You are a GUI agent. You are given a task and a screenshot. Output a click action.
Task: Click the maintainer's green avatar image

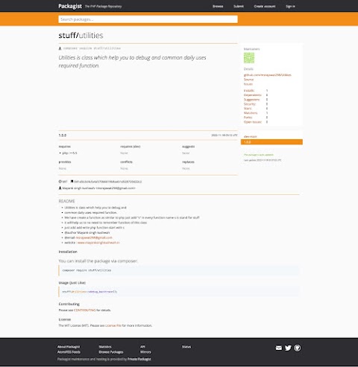pos(249,58)
